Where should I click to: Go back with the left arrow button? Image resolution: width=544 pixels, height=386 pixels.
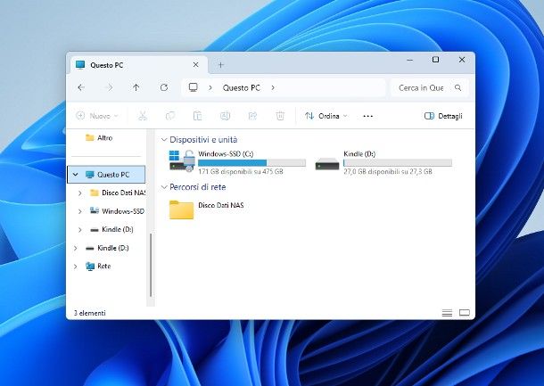[81, 87]
